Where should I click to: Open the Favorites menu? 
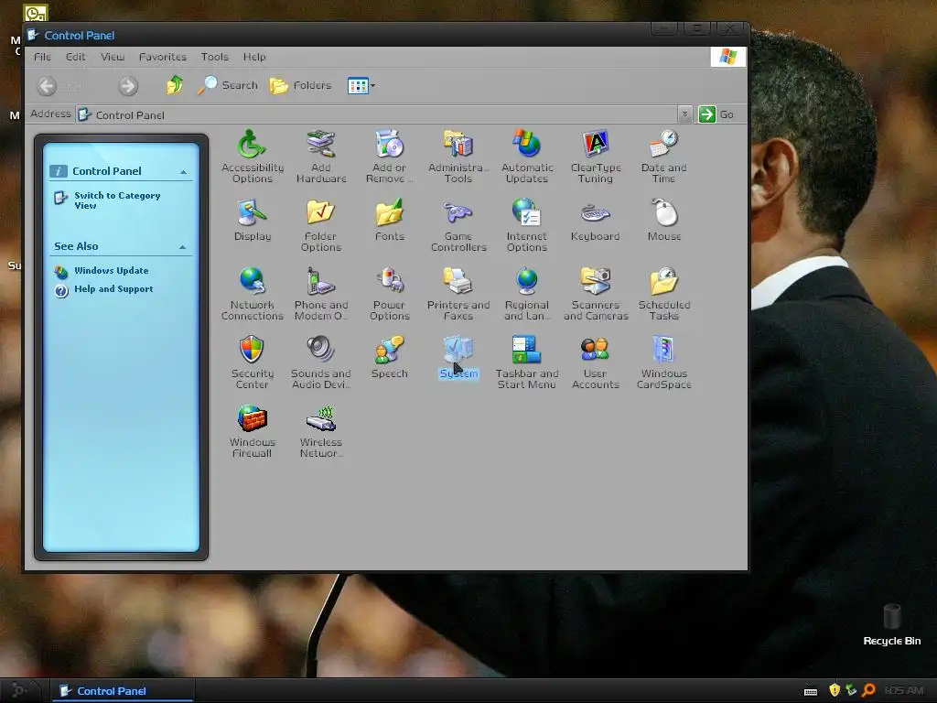pyautogui.click(x=163, y=57)
